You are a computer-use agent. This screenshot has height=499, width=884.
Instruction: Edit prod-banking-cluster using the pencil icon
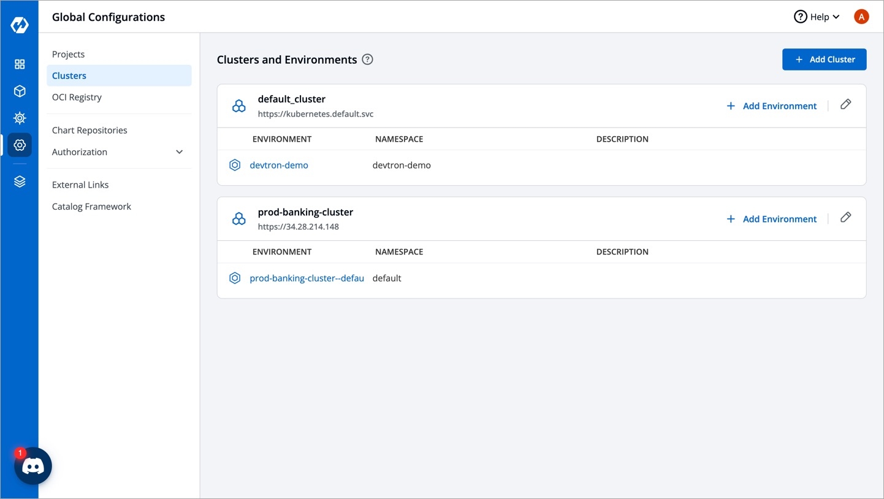[x=845, y=218]
